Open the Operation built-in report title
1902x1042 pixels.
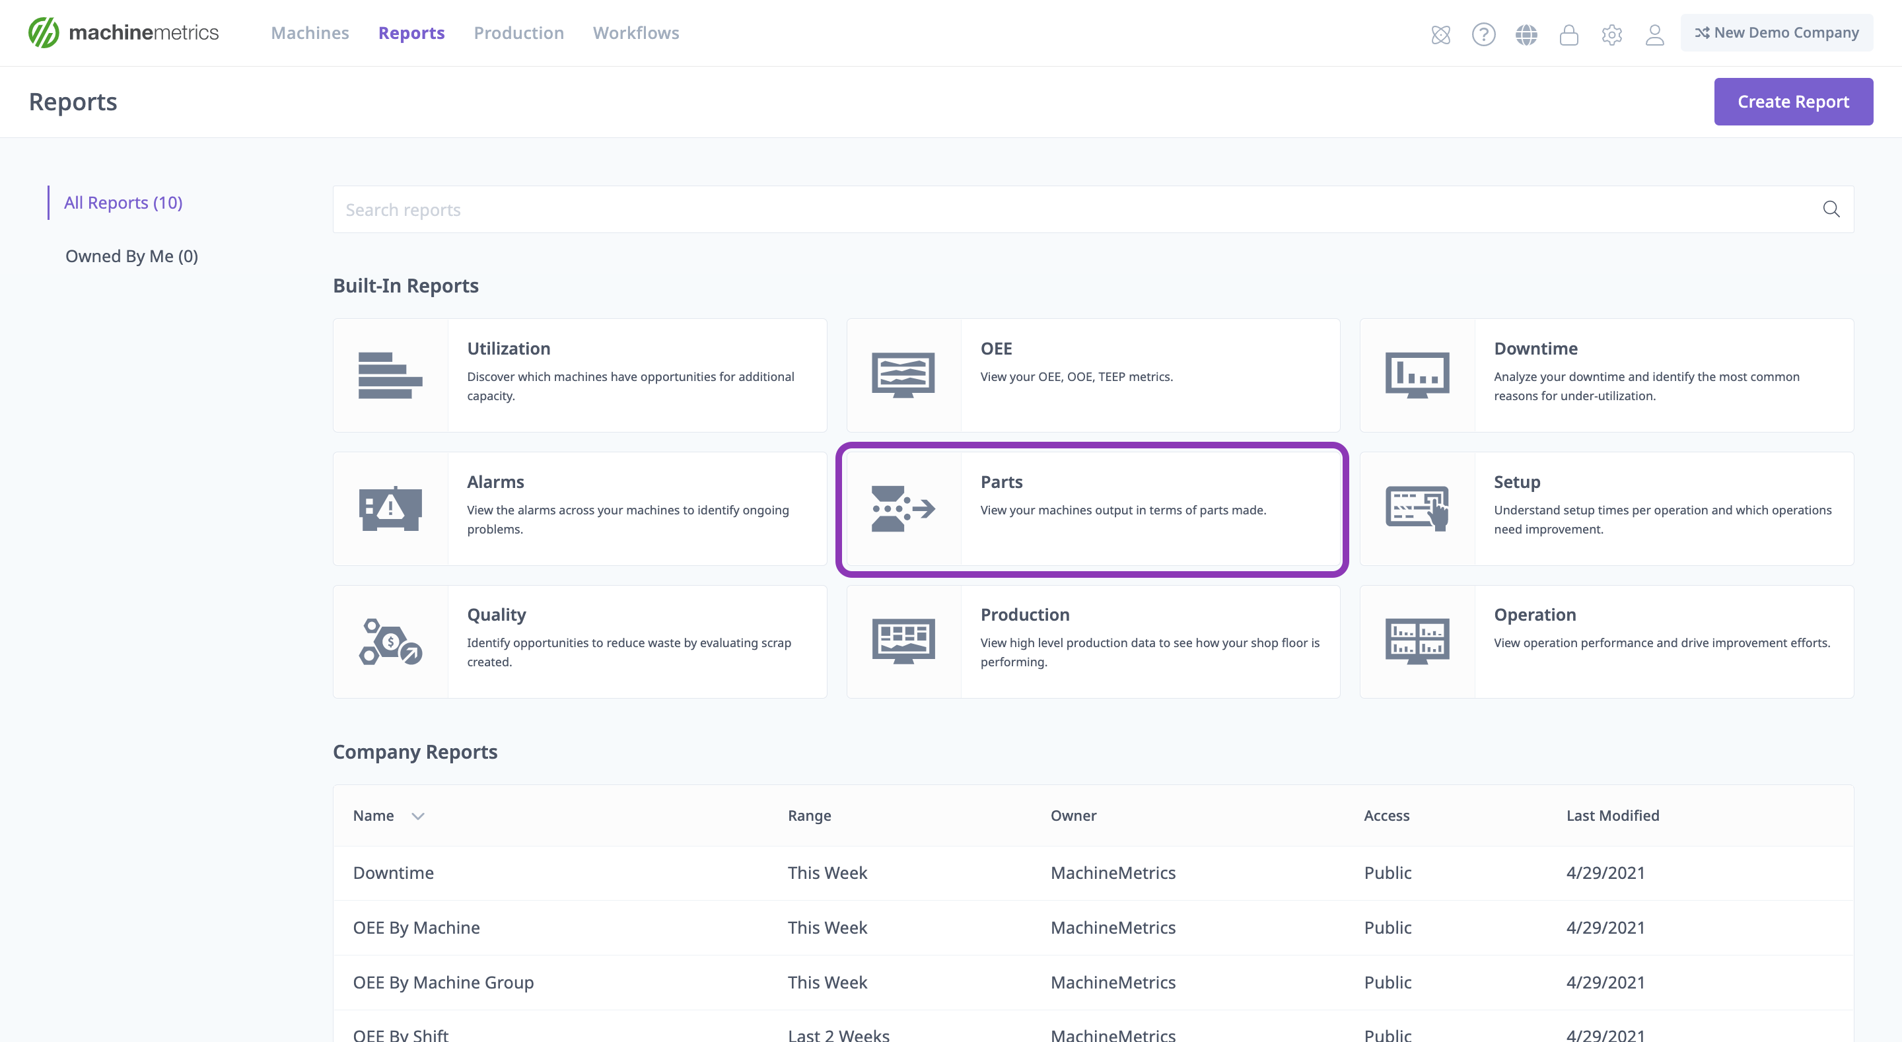coord(1534,614)
